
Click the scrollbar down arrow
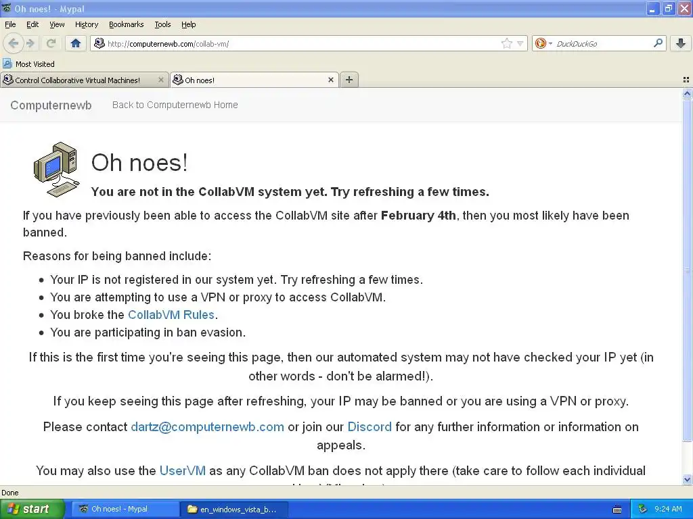click(687, 479)
